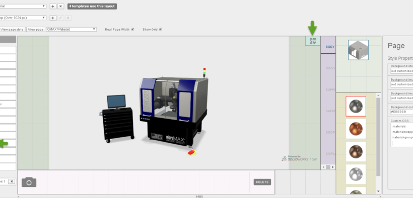Click the delete layout X button beside the top dropdown
This screenshot has width=413, height=198.
(x=60, y=7)
